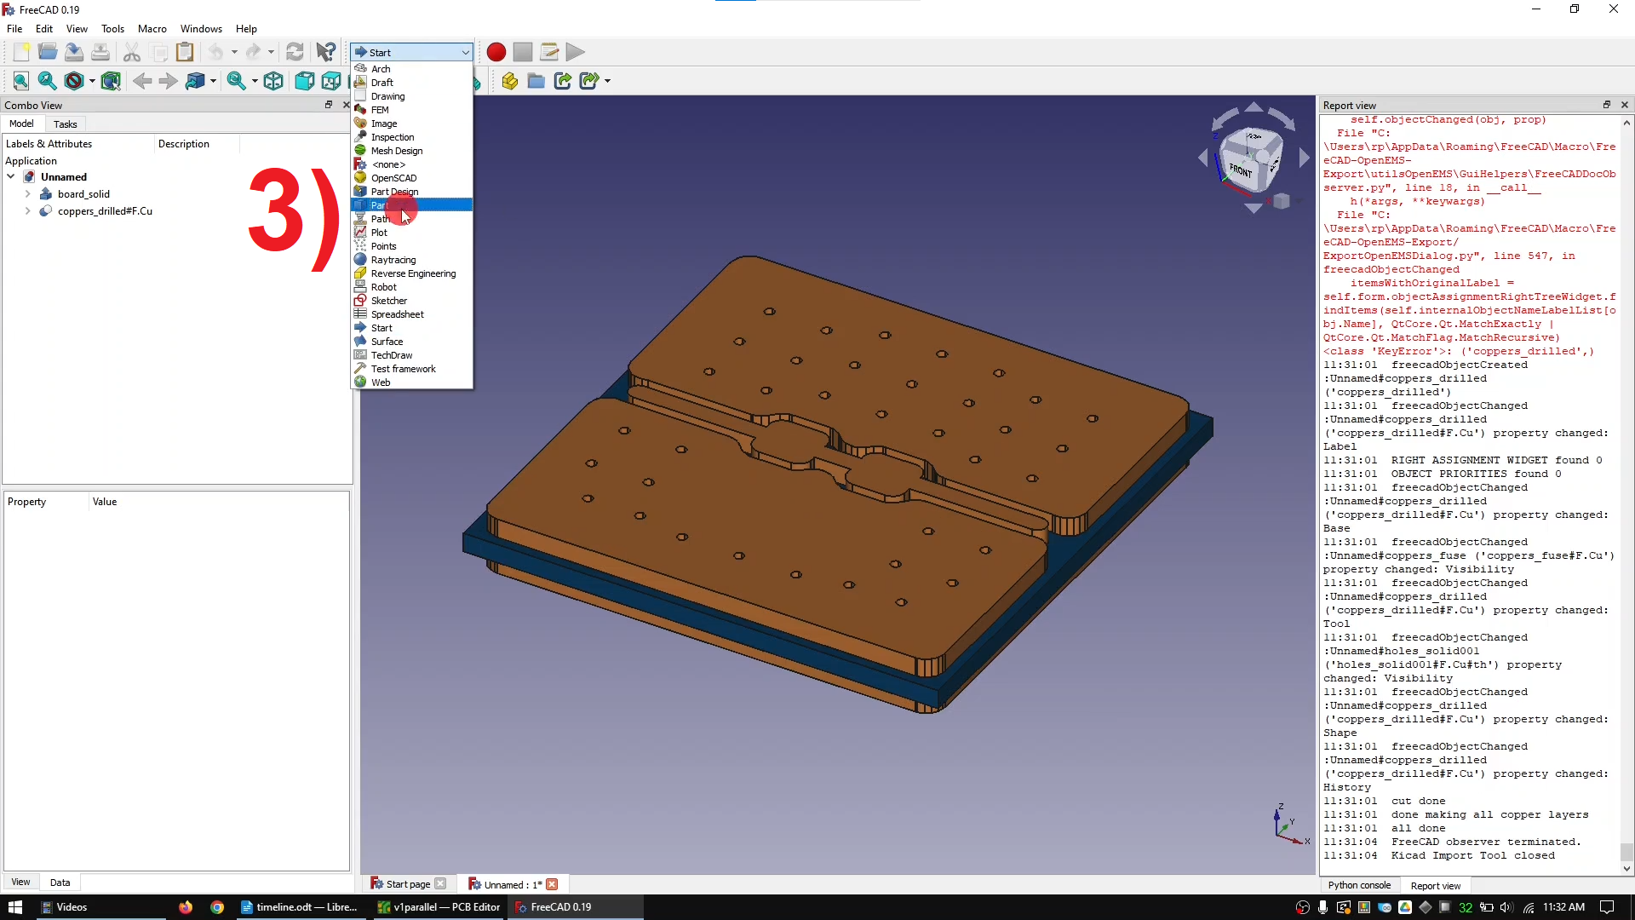The image size is (1635, 920).
Task: Switch to the Python console tab
Action: (x=1359, y=885)
